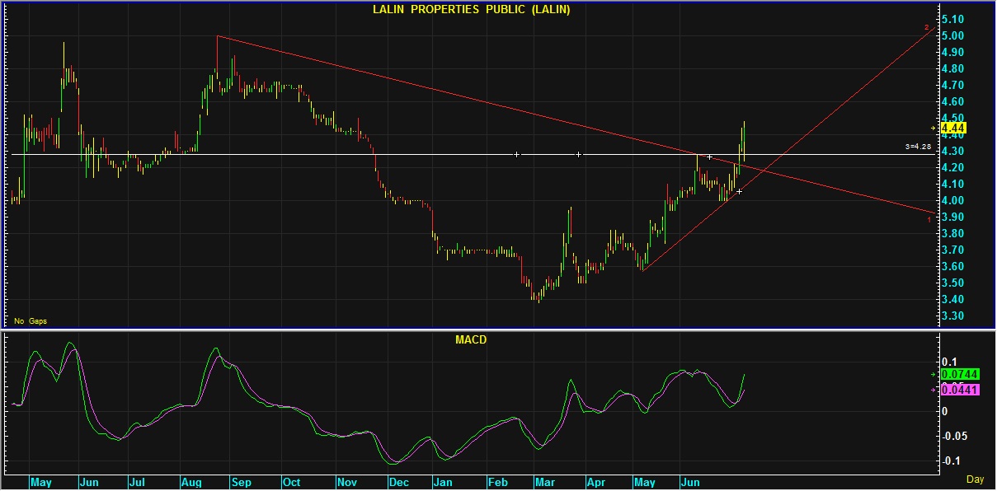
Task: Click the 3.90 price axis label
Action: (x=953, y=217)
